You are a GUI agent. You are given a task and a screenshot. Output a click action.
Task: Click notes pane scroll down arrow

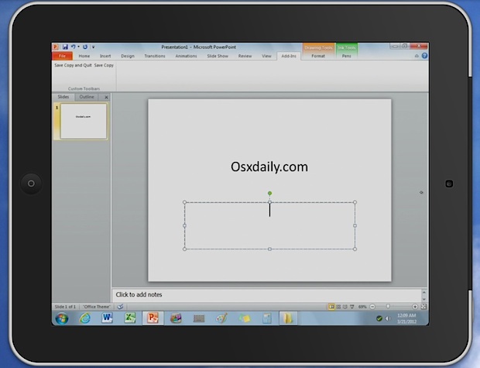tap(424, 299)
